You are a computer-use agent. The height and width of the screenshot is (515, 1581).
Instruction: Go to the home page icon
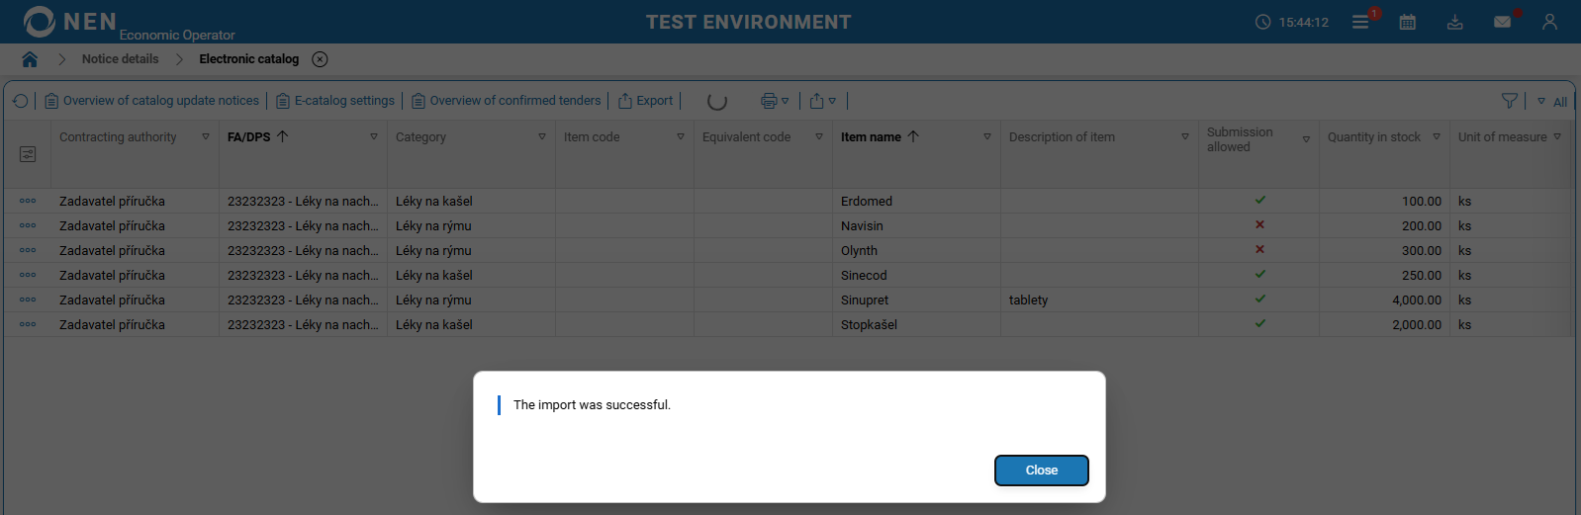pos(30,59)
